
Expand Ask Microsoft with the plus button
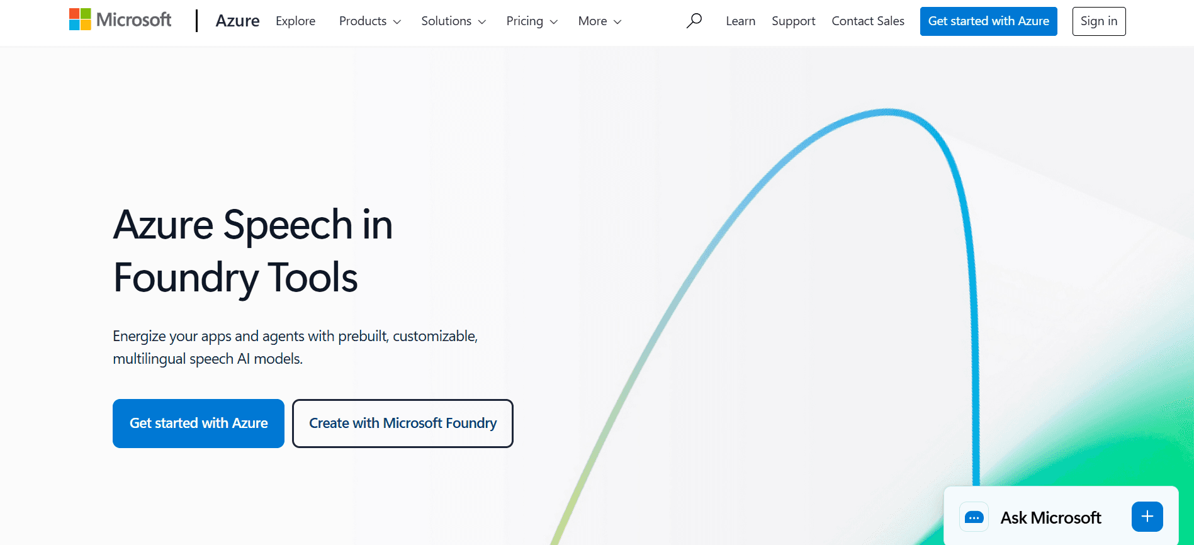click(x=1147, y=517)
